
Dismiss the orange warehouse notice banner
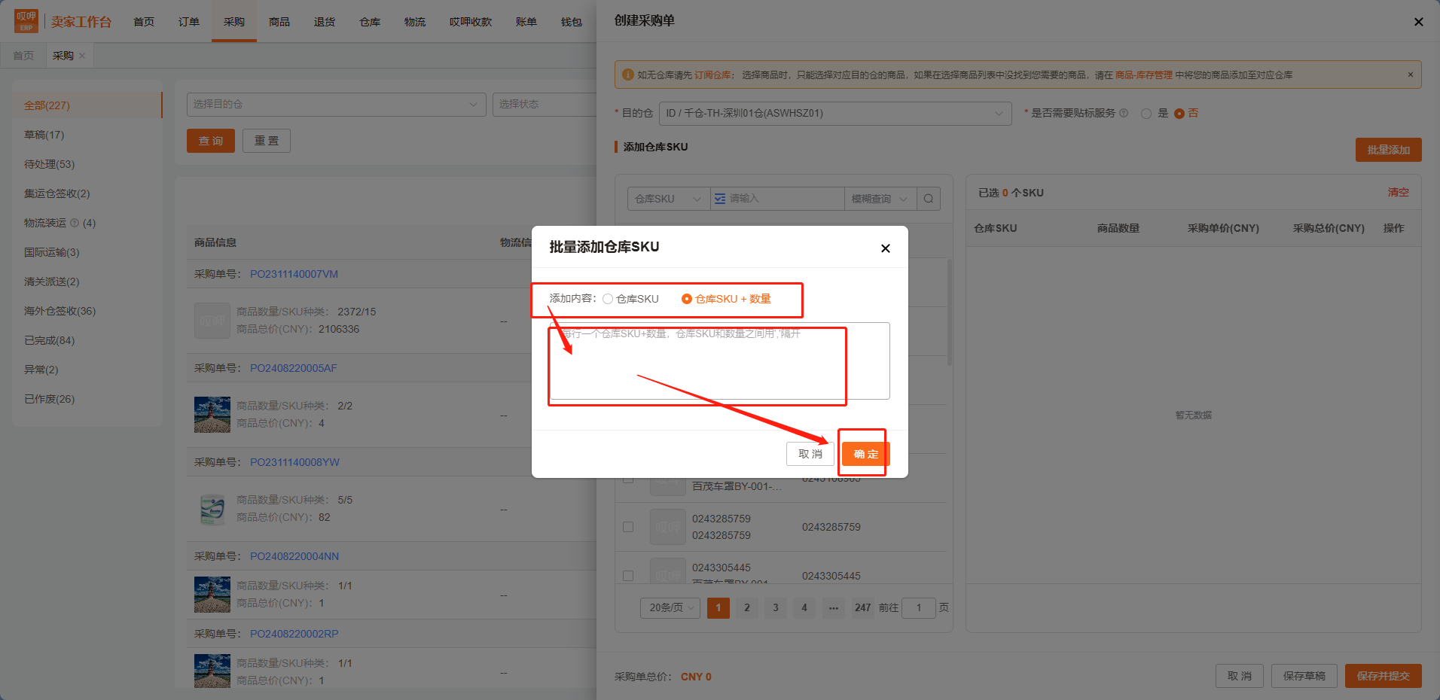[x=1411, y=75]
